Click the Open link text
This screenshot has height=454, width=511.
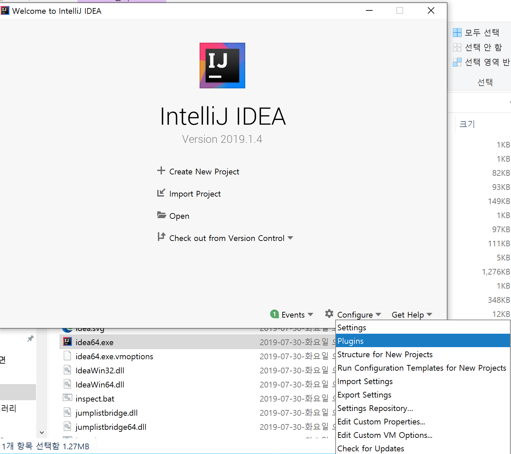[x=179, y=216]
